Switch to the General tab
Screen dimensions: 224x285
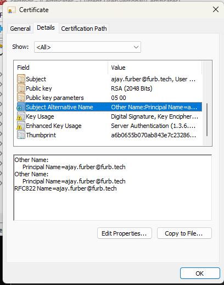(x=20, y=29)
